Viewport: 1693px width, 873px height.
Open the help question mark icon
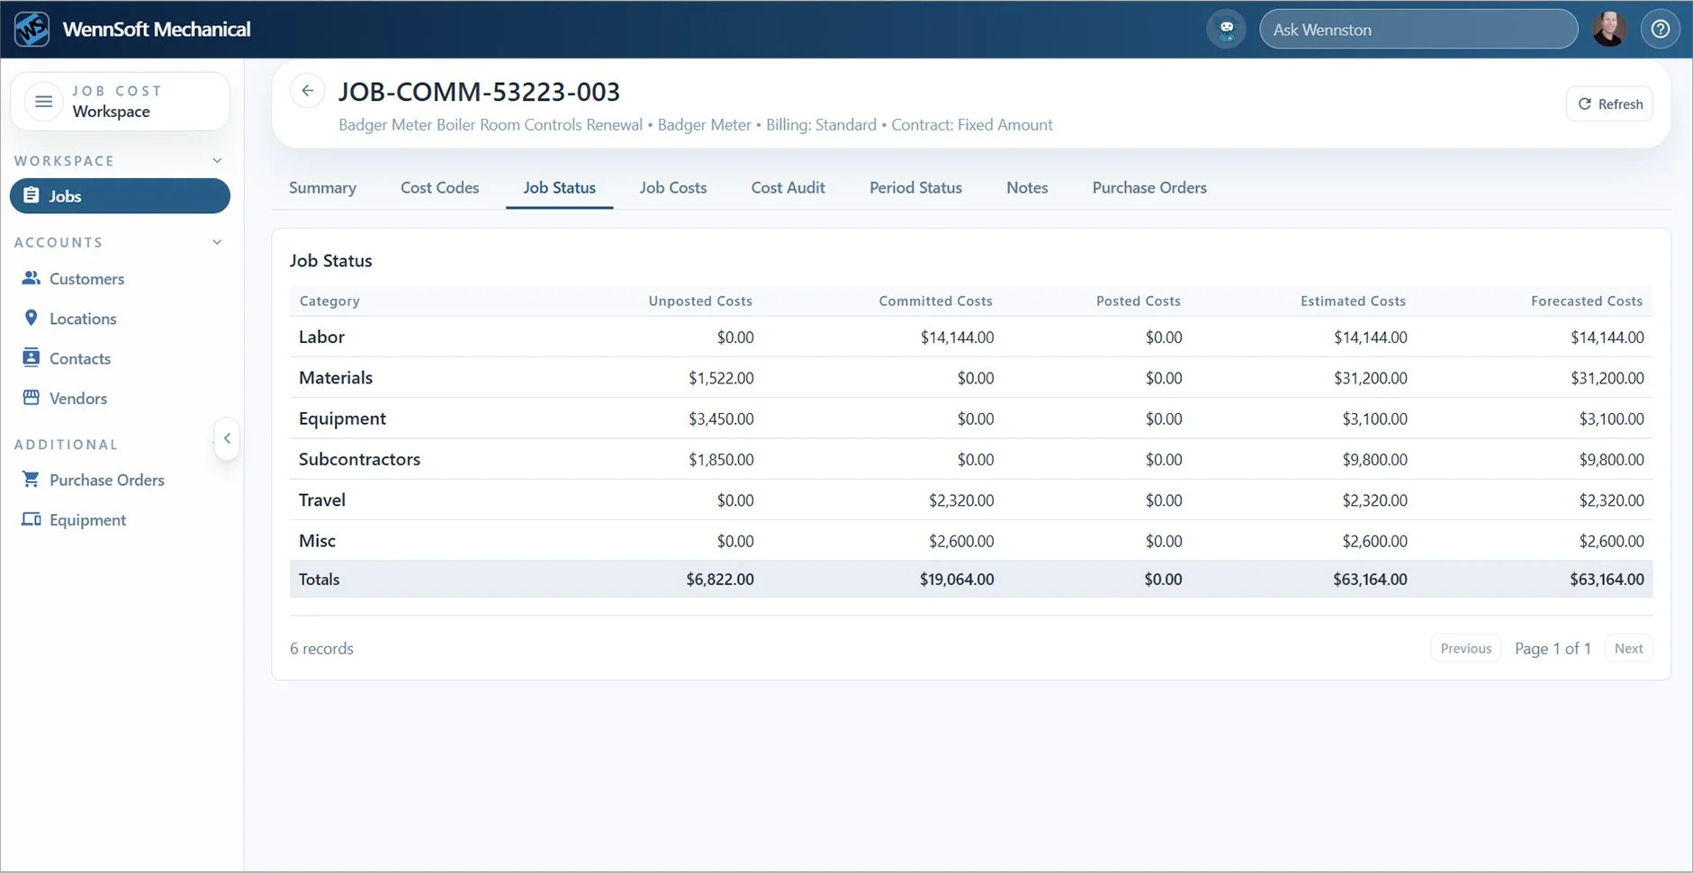click(1661, 29)
